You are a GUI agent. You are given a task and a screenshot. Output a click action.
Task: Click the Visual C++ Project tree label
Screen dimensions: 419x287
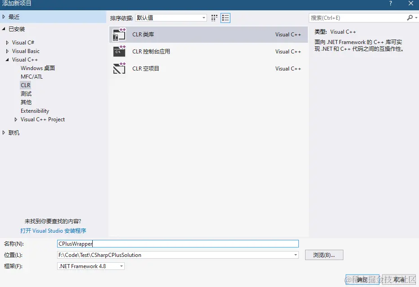pos(43,119)
